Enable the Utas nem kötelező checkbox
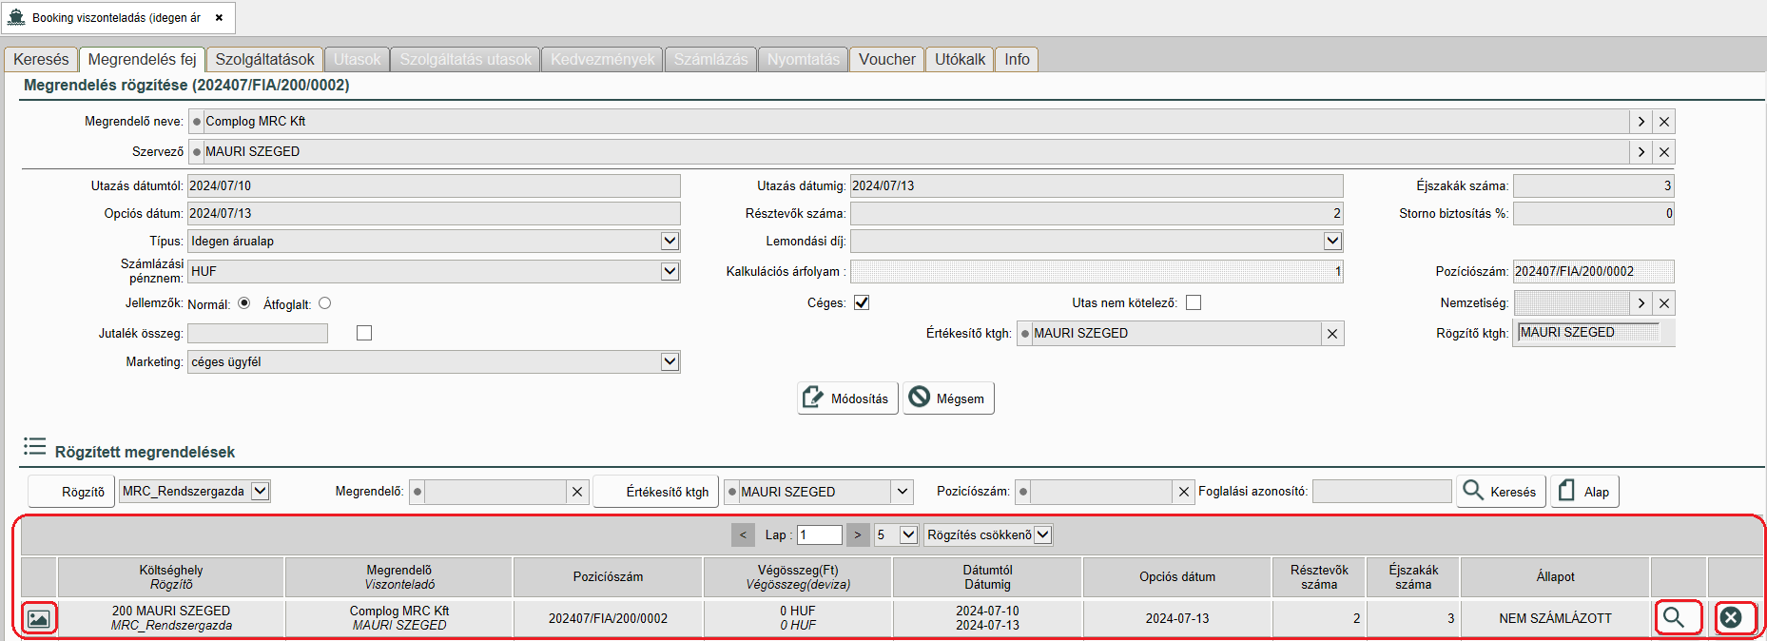The height and width of the screenshot is (641, 1767). 1194,303
